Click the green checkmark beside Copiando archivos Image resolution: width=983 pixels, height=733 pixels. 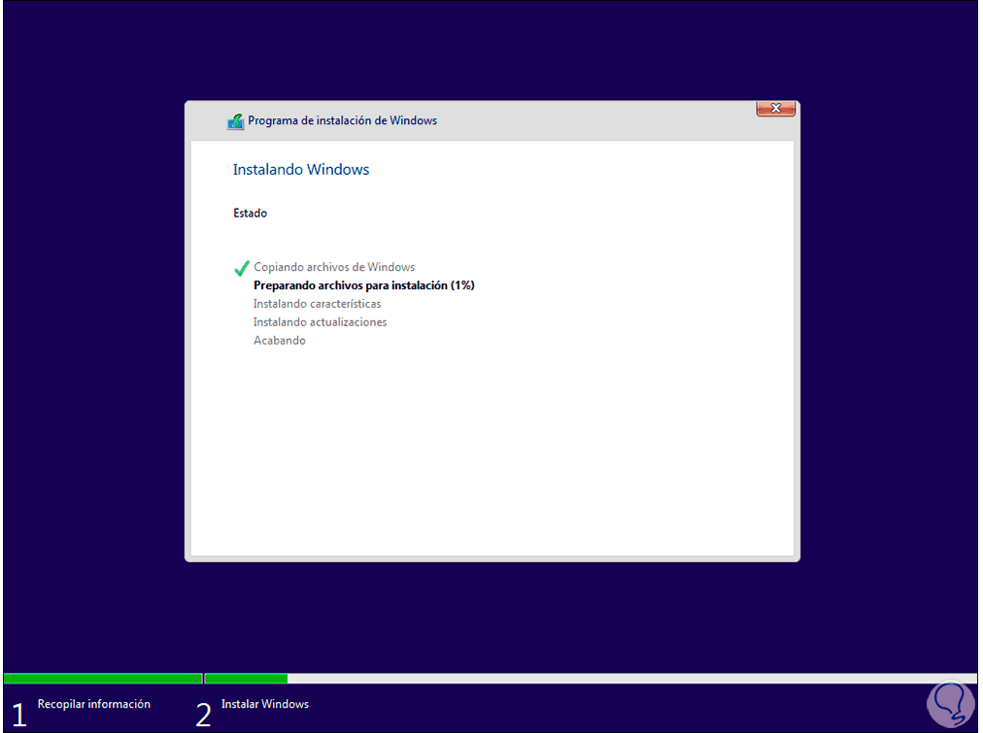(x=241, y=267)
